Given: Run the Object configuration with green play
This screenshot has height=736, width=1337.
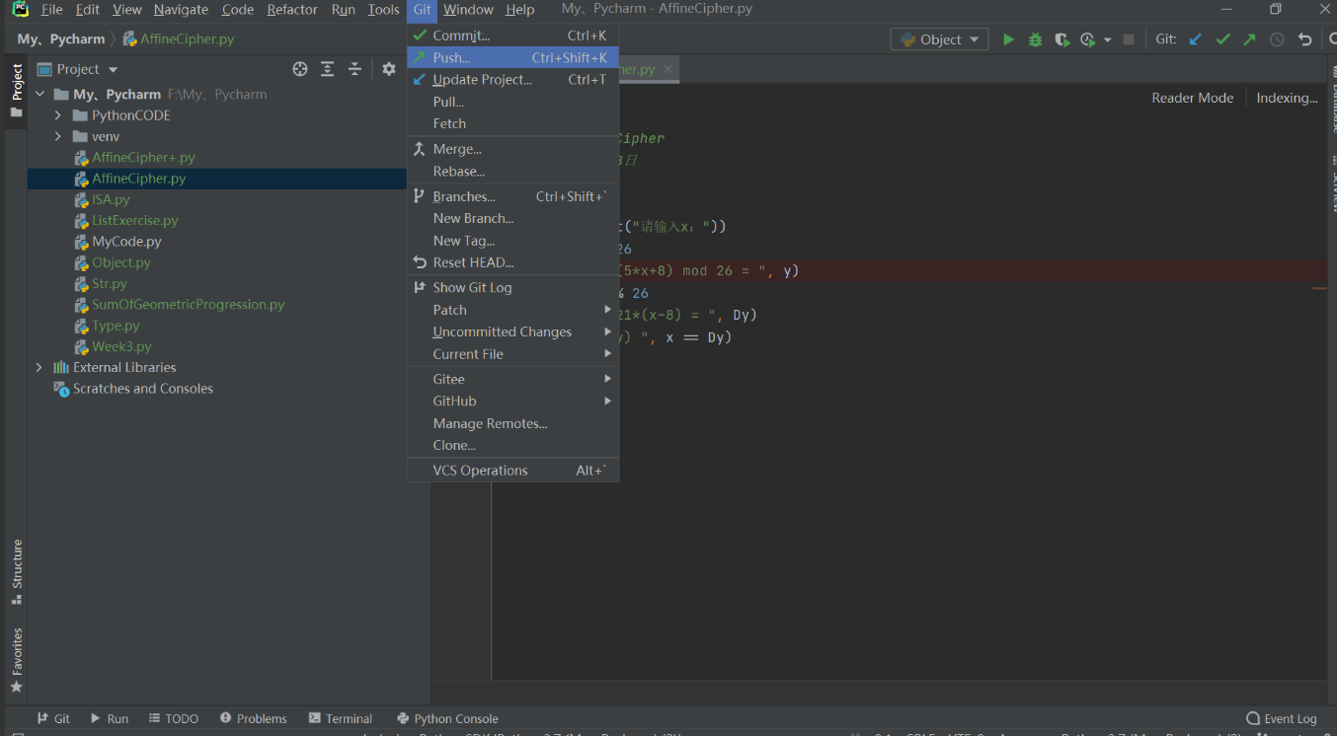Looking at the screenshot, I should click(1008, 39).
